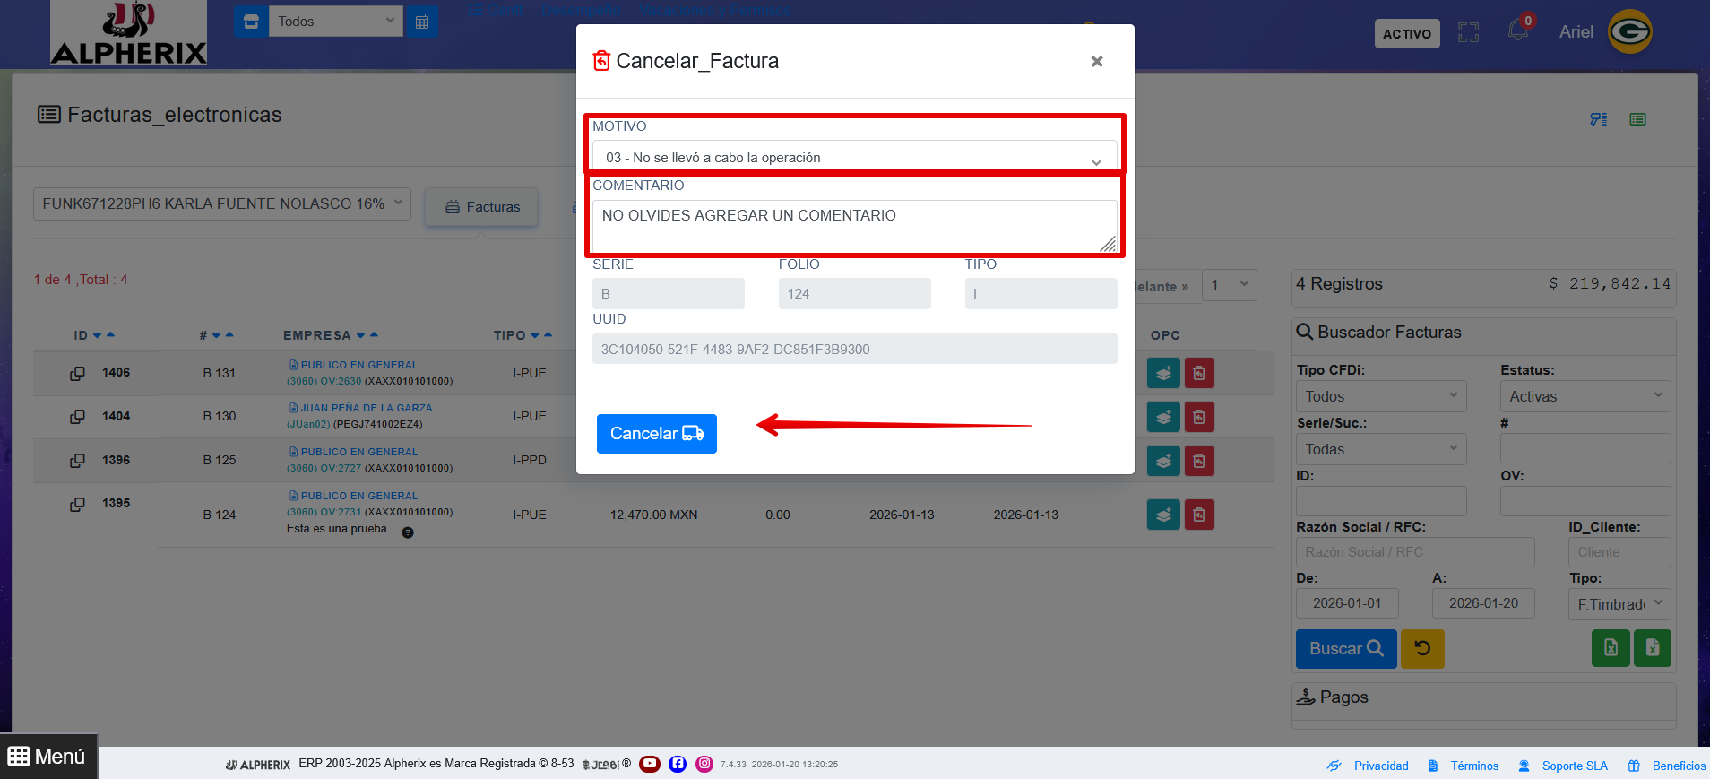Click the Facebook icon in footer
The image size is (1710, 779).
(678, 764)
